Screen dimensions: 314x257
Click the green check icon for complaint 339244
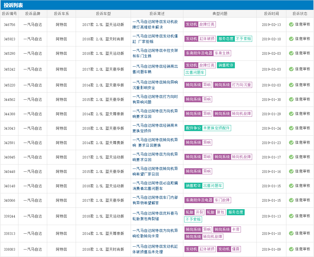(x=291, y=216)
